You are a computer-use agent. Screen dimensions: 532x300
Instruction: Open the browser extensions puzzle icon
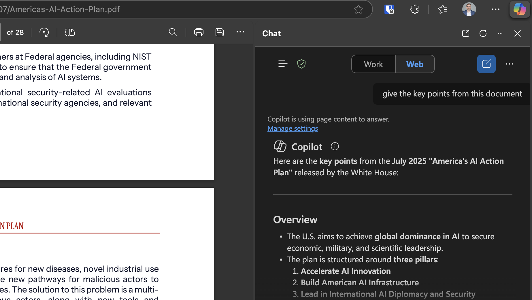coord(414,9)
